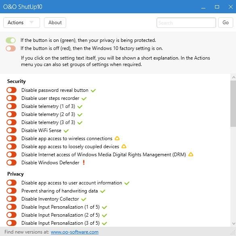Click yellow triangle beside Digital Rights Management (DRM)
Viewport: 236px width, 236px height.
191,154
